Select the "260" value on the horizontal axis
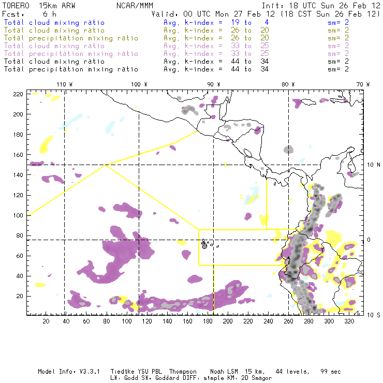 tap(288, 321)
